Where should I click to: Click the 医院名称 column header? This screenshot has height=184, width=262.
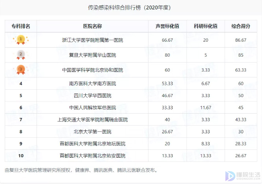[92, 26]
